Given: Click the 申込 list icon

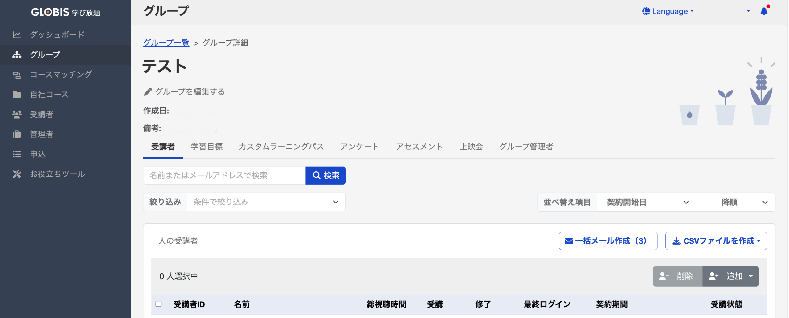Looking at the screenshot, I should coord(17,154).
